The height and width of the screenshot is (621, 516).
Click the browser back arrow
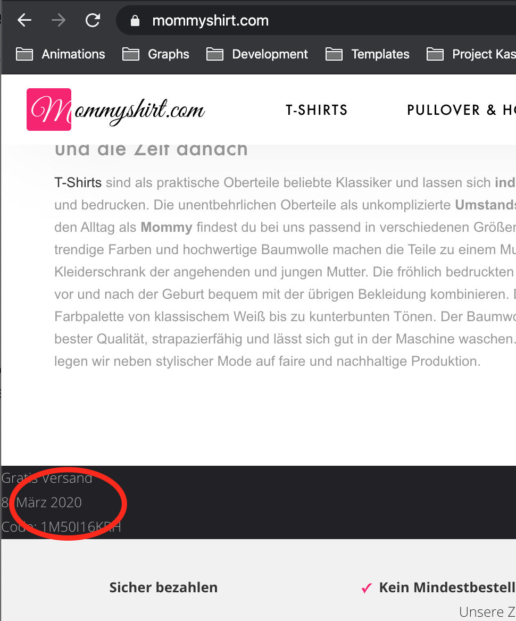click(x=24, y=20)
